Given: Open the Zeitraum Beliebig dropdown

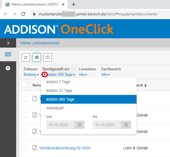Looking at the screenshot, I should (31, 75).
